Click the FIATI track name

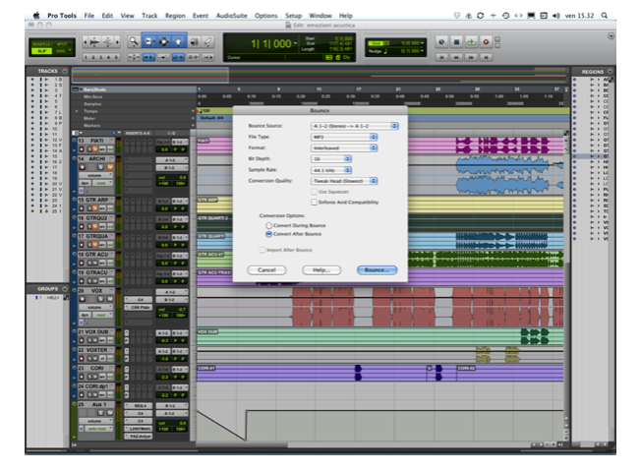point(97,141)
